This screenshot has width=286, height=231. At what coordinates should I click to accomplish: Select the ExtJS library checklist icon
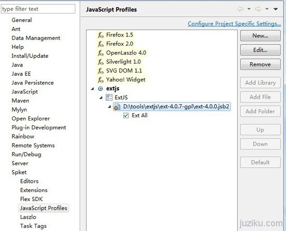point(109,98)
